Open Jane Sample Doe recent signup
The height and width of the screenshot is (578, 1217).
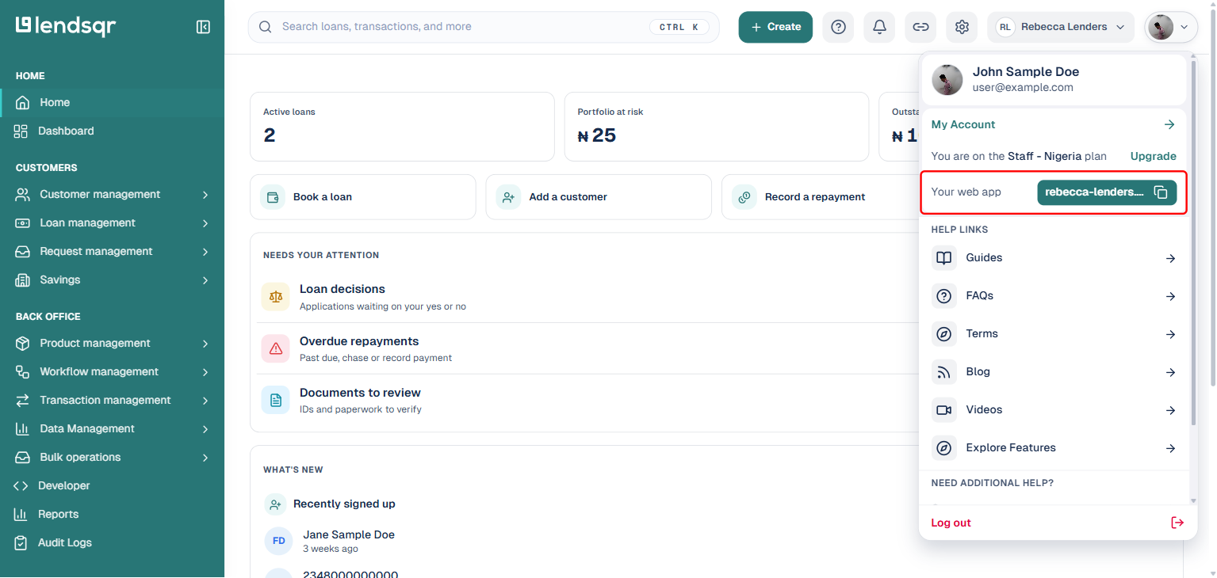coord(349,535)
